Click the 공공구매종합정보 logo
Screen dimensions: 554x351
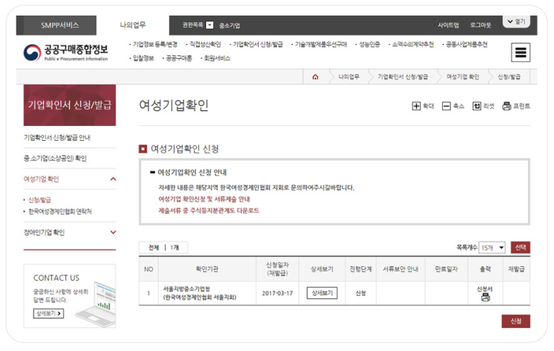pyautogui.click(x=66, y=52)
